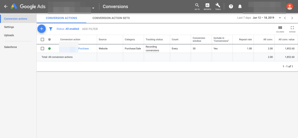Image resolution: width=298 pixels, height=138 pixels.
Task: Open the Tools wrench icon
Action: [x=218, y=6]
